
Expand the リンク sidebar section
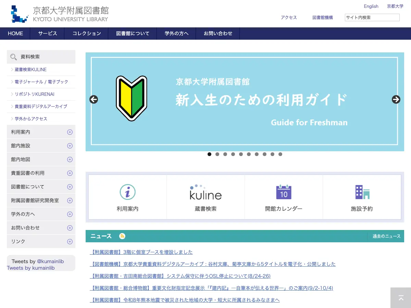point(70,242)
